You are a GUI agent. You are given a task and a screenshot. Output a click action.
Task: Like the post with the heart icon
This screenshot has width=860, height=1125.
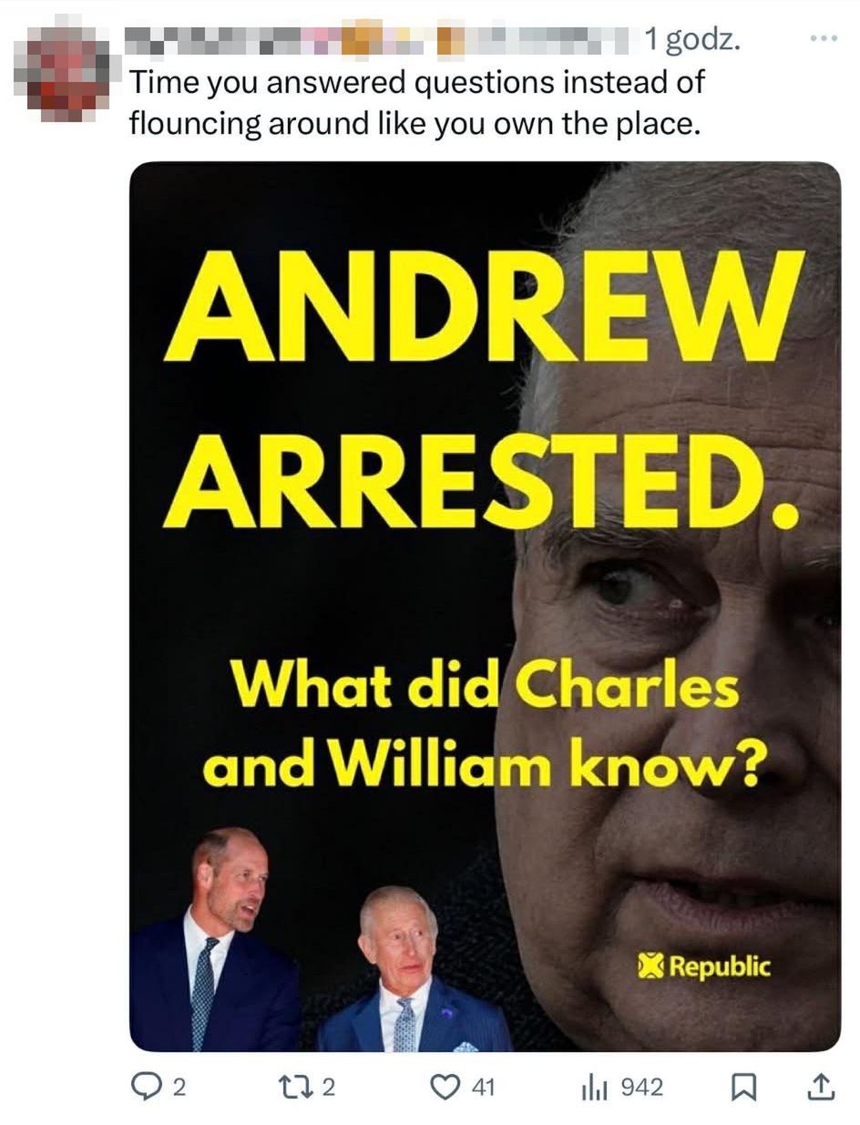point(445,1087)
